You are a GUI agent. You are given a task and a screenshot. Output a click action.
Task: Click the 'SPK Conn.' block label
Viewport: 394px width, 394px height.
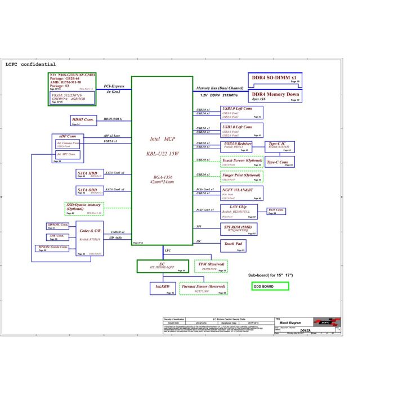tap(57, 236)
